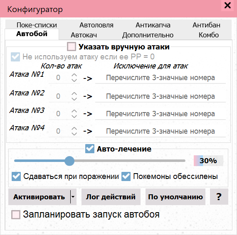Show the Комбо tab
Image resolution: width=237 pixels, height=235 pixels.
coord(209,35)
